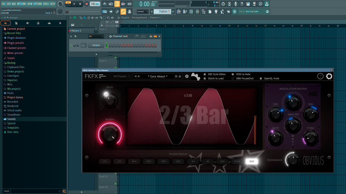The width and height of the screenshot is (346, 194).
Task: Toggle typing keyboard to piano icon
Action: [x=105, y=11]
